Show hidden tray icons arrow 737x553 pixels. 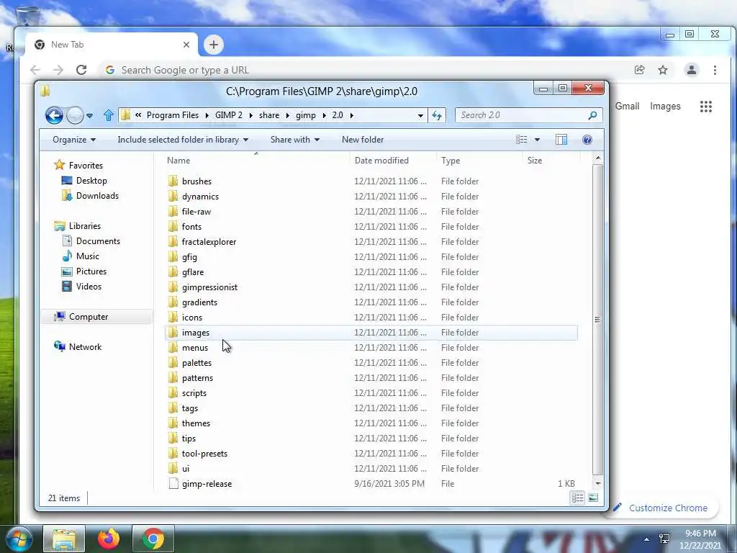(647, 539)
